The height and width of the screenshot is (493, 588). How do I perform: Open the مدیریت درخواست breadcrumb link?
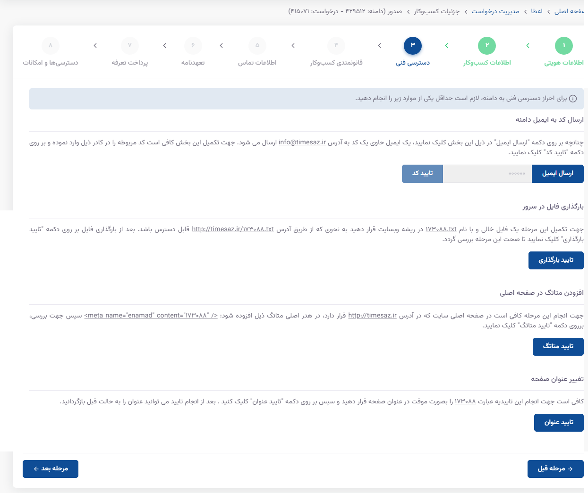[495, 11]
